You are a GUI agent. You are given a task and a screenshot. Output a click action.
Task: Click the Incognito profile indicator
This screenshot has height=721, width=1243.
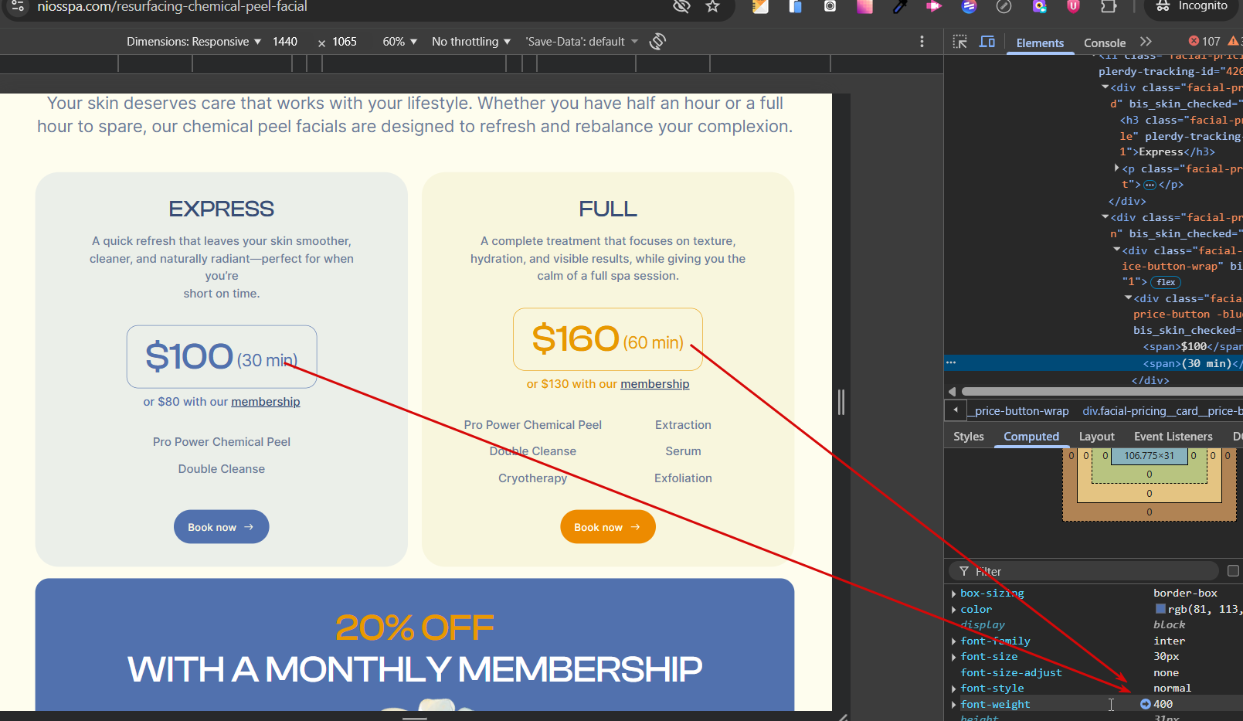[x=1191, y=6]
